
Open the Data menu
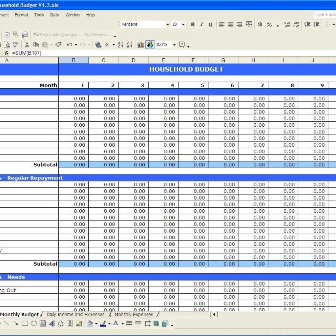[x=54, y=15]
